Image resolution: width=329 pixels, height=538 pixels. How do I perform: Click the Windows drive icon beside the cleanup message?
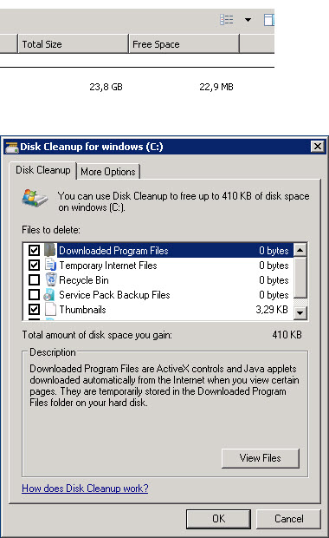tap(35, 198)
